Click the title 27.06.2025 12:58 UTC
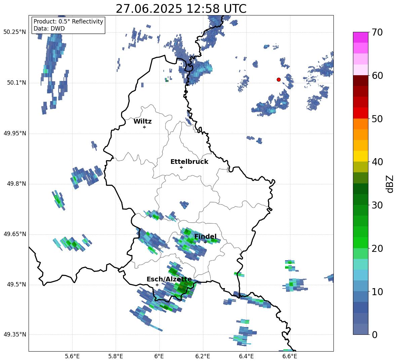398x363 pixels. pyautogui.click(x=181, y=9)
